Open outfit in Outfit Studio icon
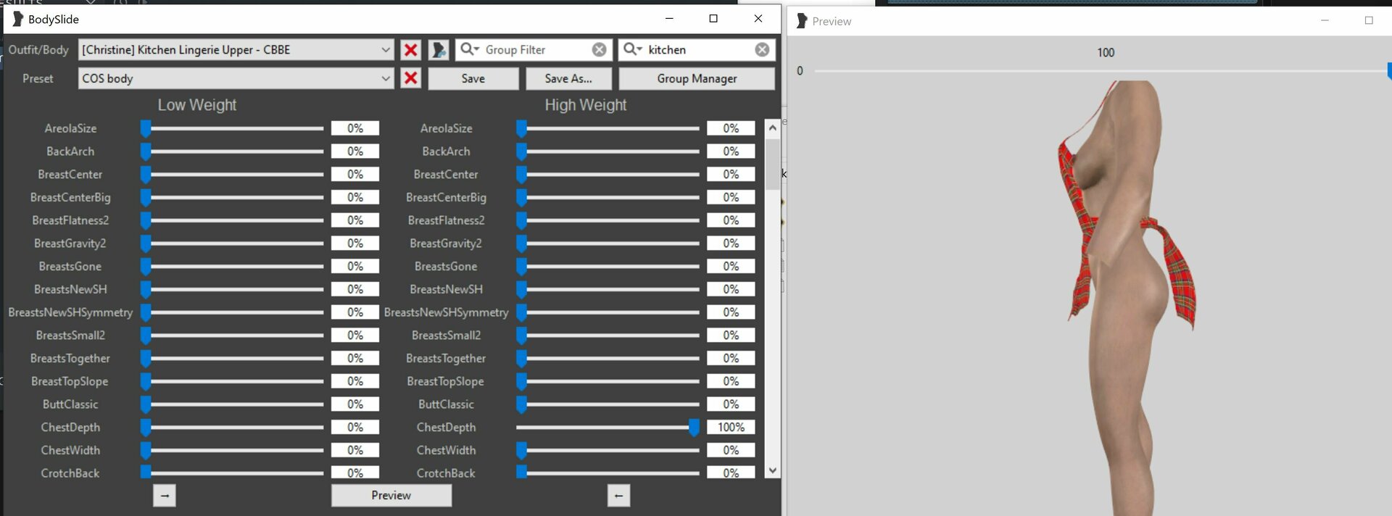 pyautogui.click(x=439, y=49)
